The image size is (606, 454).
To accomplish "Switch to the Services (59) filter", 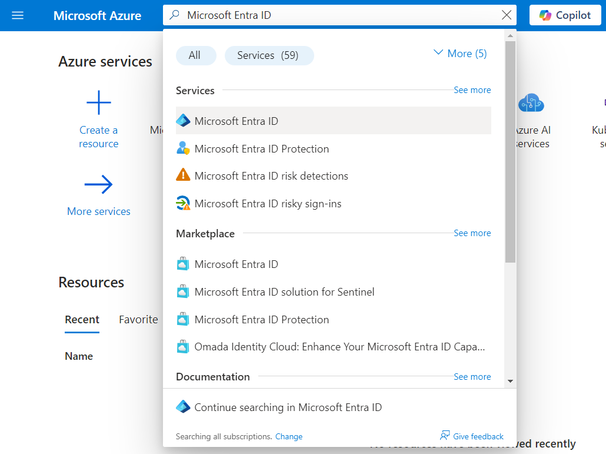I will click(x=269, y=55).
